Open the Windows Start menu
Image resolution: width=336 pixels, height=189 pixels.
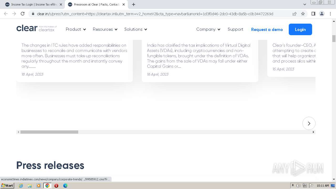click(7, 186)
